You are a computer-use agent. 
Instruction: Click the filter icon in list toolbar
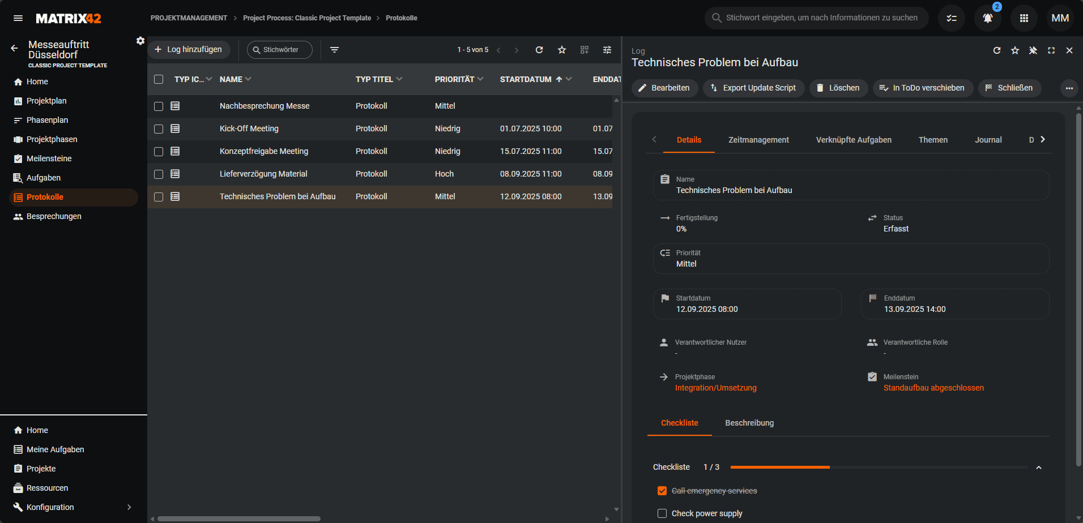pos(335,50)
